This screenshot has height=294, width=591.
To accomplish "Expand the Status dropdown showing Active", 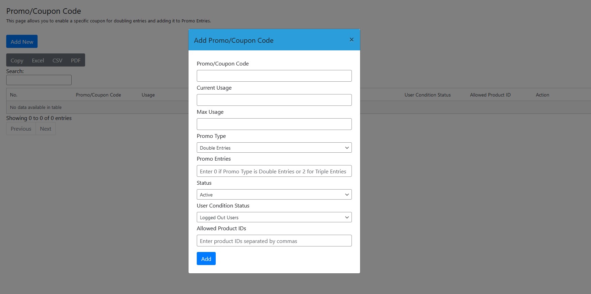I will [274, 195].
